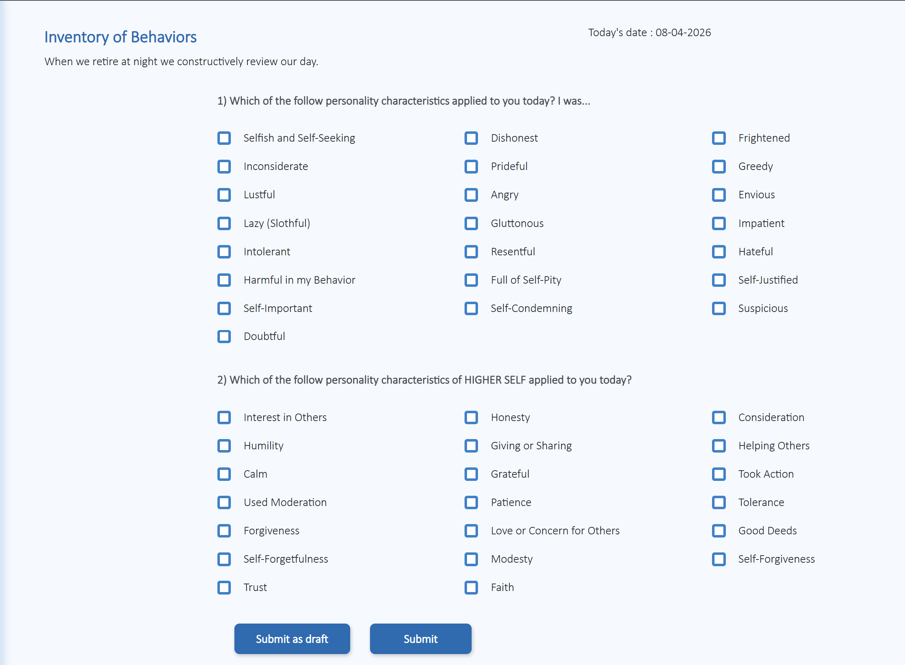
Task: Select the Trust characteristic
Action: click(224, 588)
